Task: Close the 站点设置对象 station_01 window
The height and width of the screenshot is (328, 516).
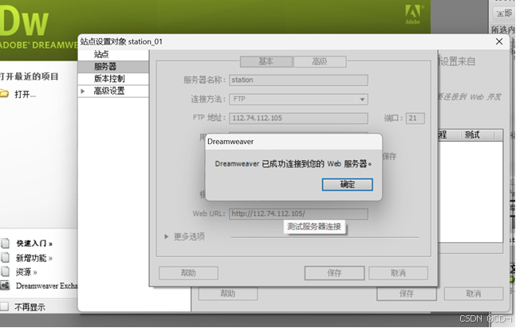Action: click(499, 41)
